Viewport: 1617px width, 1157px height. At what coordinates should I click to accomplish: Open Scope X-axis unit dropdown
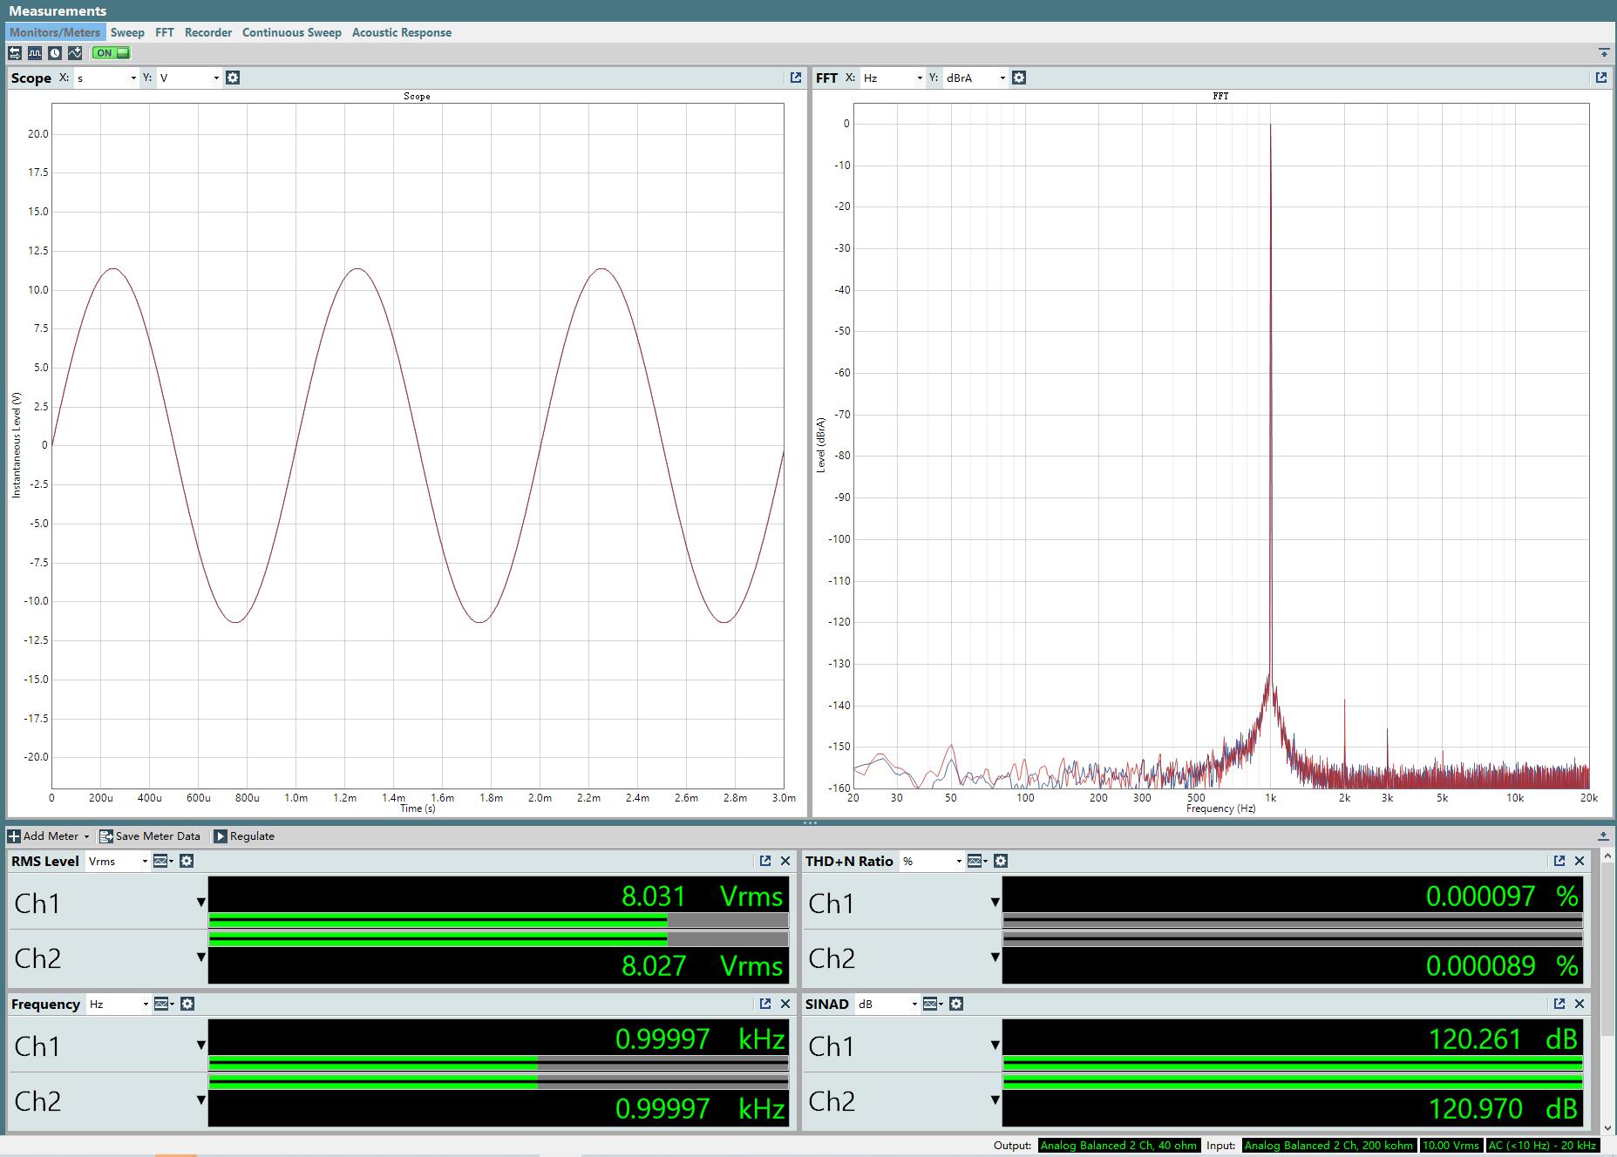point(106,78)
